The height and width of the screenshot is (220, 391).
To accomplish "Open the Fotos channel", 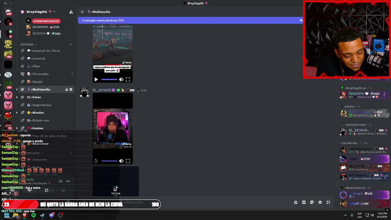I will (46, 97).
